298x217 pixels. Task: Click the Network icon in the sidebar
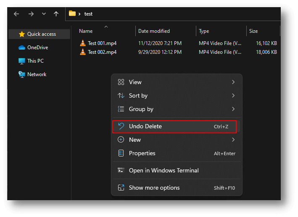[22, 74]
